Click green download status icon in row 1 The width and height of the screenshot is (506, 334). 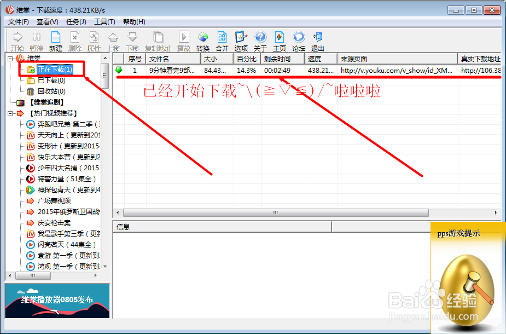coord(119,70)
